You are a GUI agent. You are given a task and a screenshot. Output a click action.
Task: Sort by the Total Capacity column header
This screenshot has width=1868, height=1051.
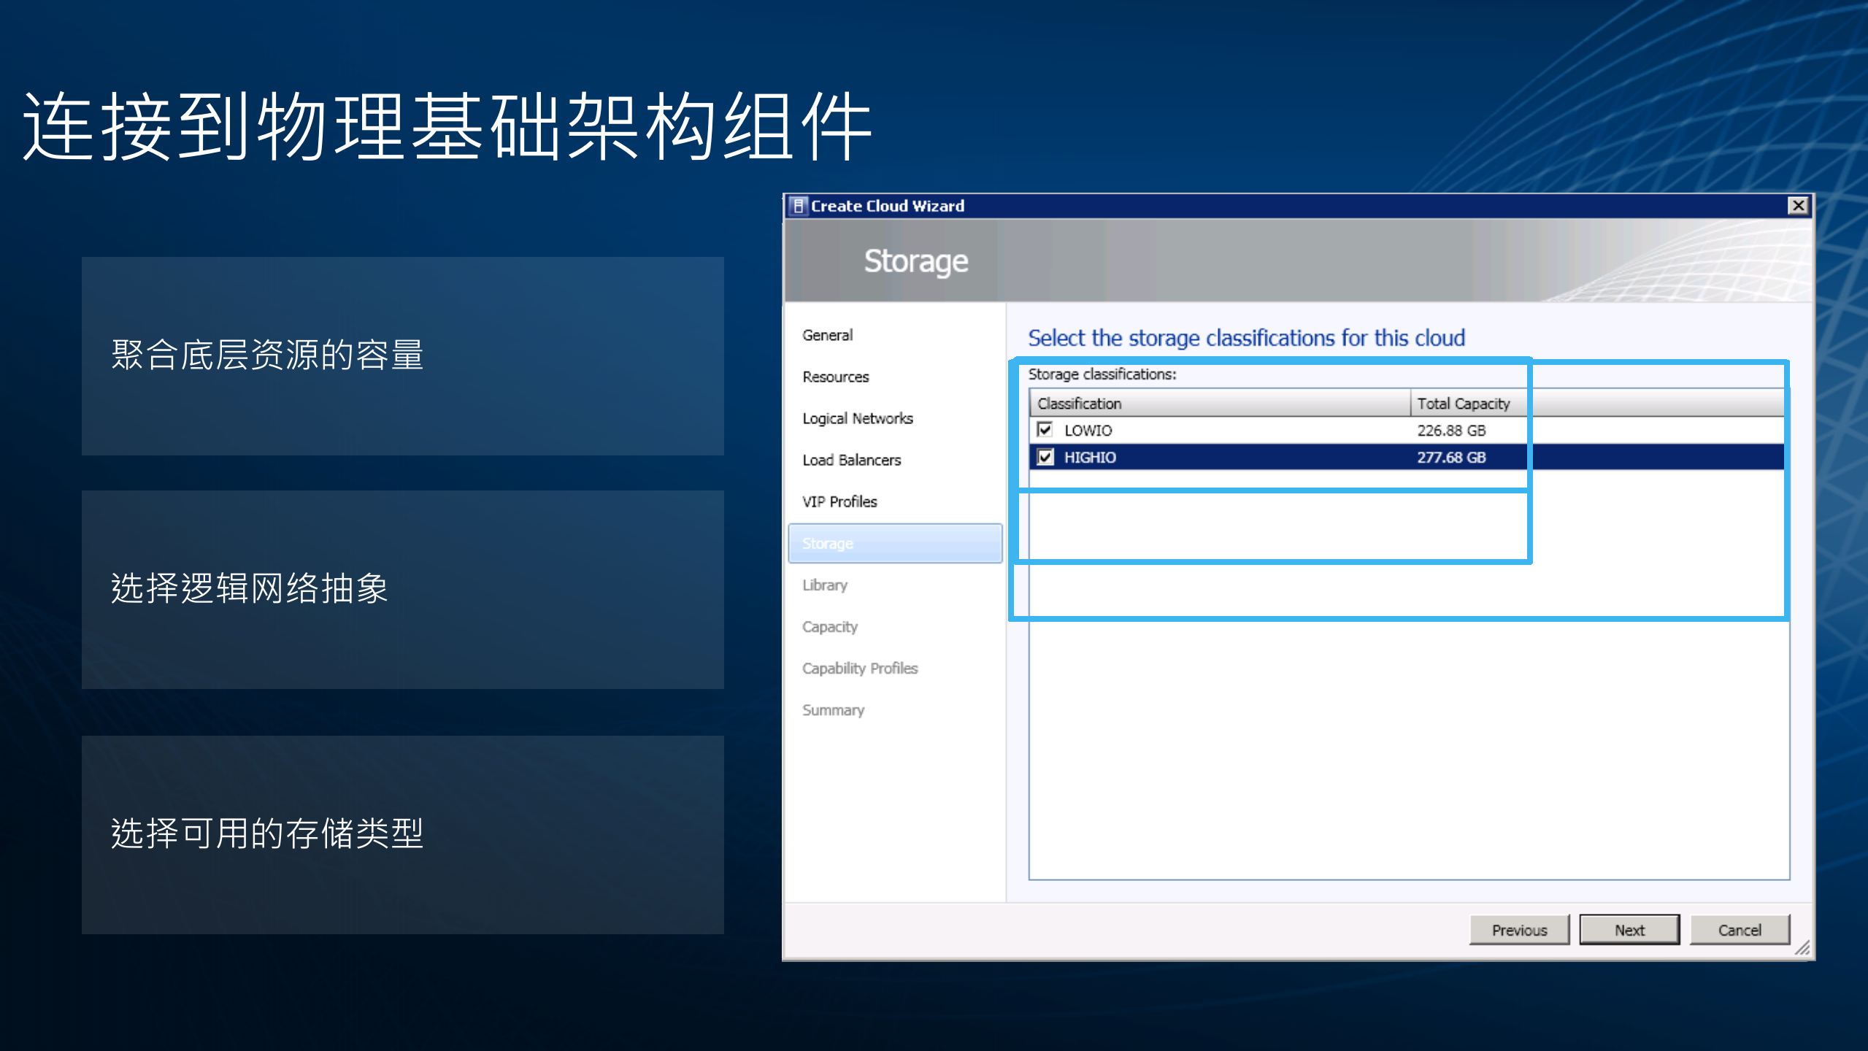coord(1462,403)
